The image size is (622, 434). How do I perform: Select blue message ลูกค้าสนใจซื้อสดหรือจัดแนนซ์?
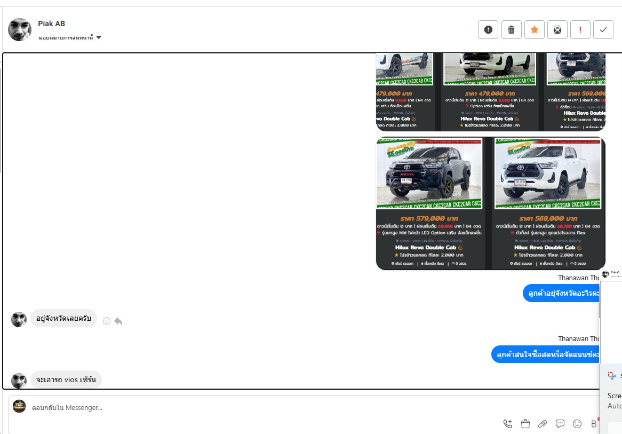(x=545, y=354)
